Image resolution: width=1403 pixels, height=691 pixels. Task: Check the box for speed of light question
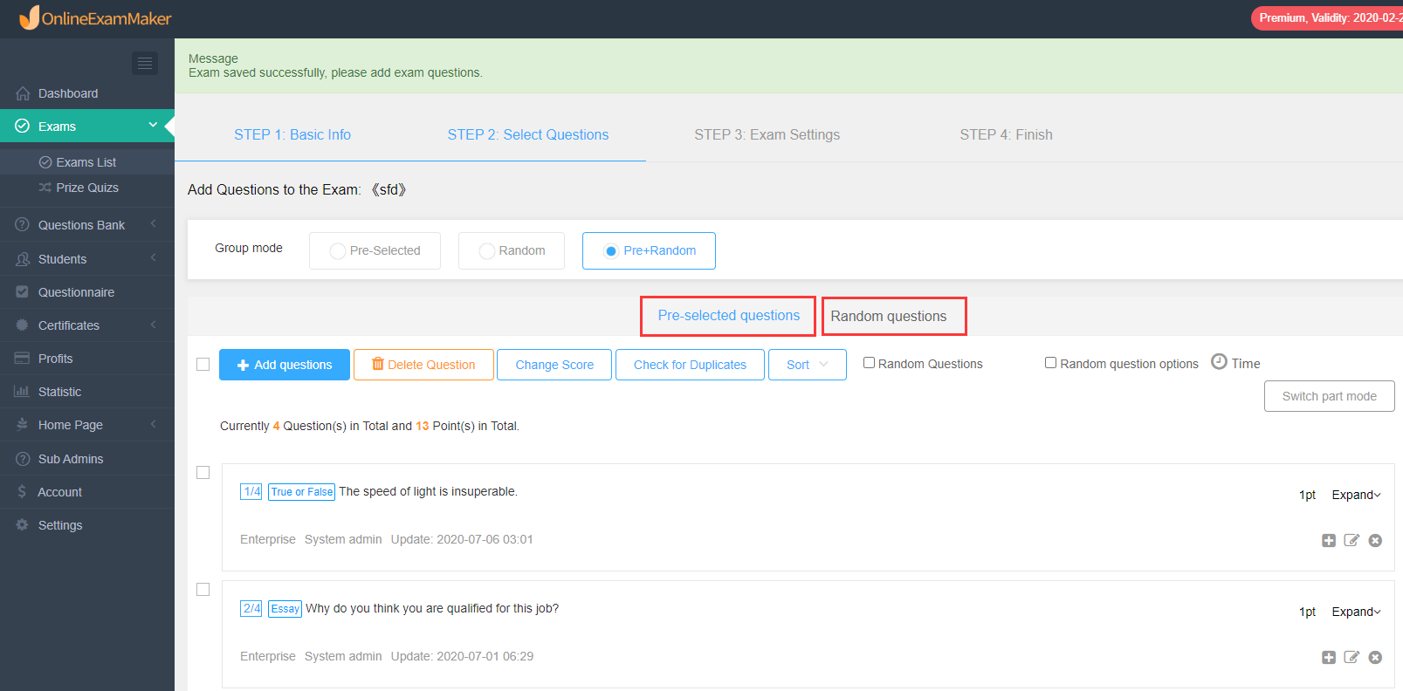click(203, 473)
